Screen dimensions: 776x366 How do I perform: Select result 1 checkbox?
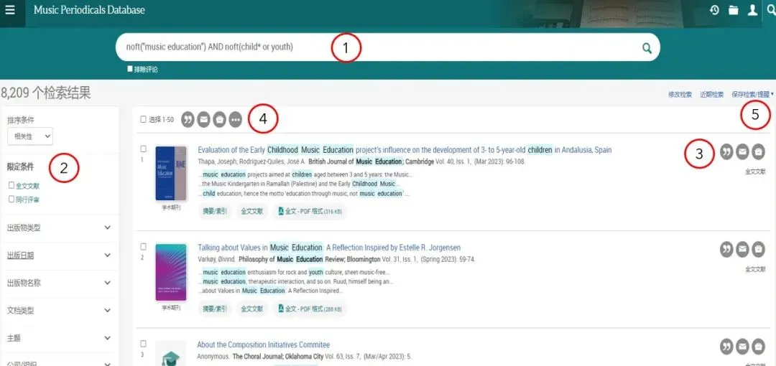pos(143,149)
